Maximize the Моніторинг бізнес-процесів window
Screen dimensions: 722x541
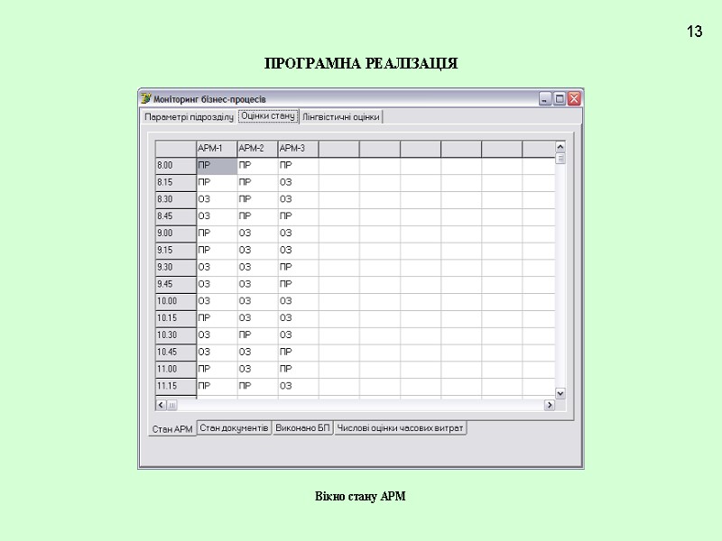pyautogui.click(x=560, y=98)
